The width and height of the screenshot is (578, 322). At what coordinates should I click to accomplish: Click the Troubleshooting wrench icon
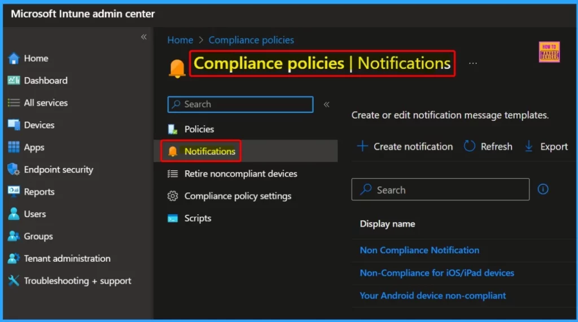click(x=14, y=280)
